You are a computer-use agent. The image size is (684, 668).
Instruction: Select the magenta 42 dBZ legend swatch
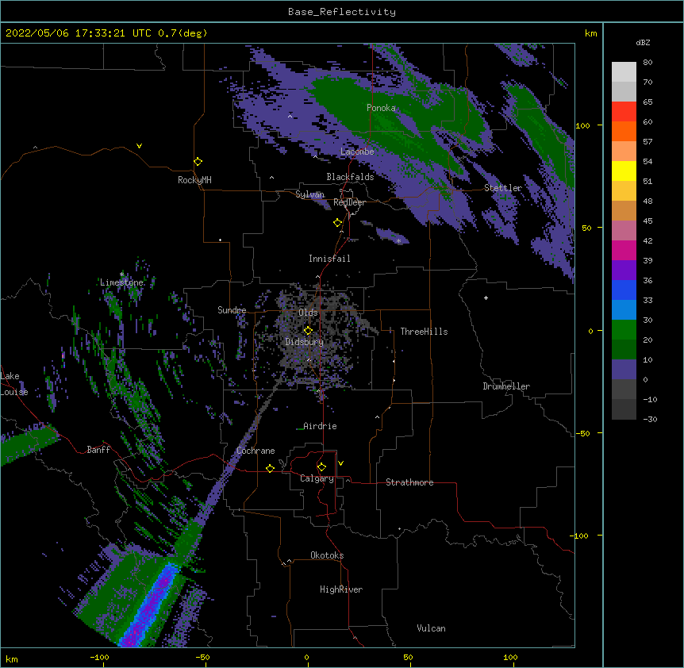pos(624,250)
